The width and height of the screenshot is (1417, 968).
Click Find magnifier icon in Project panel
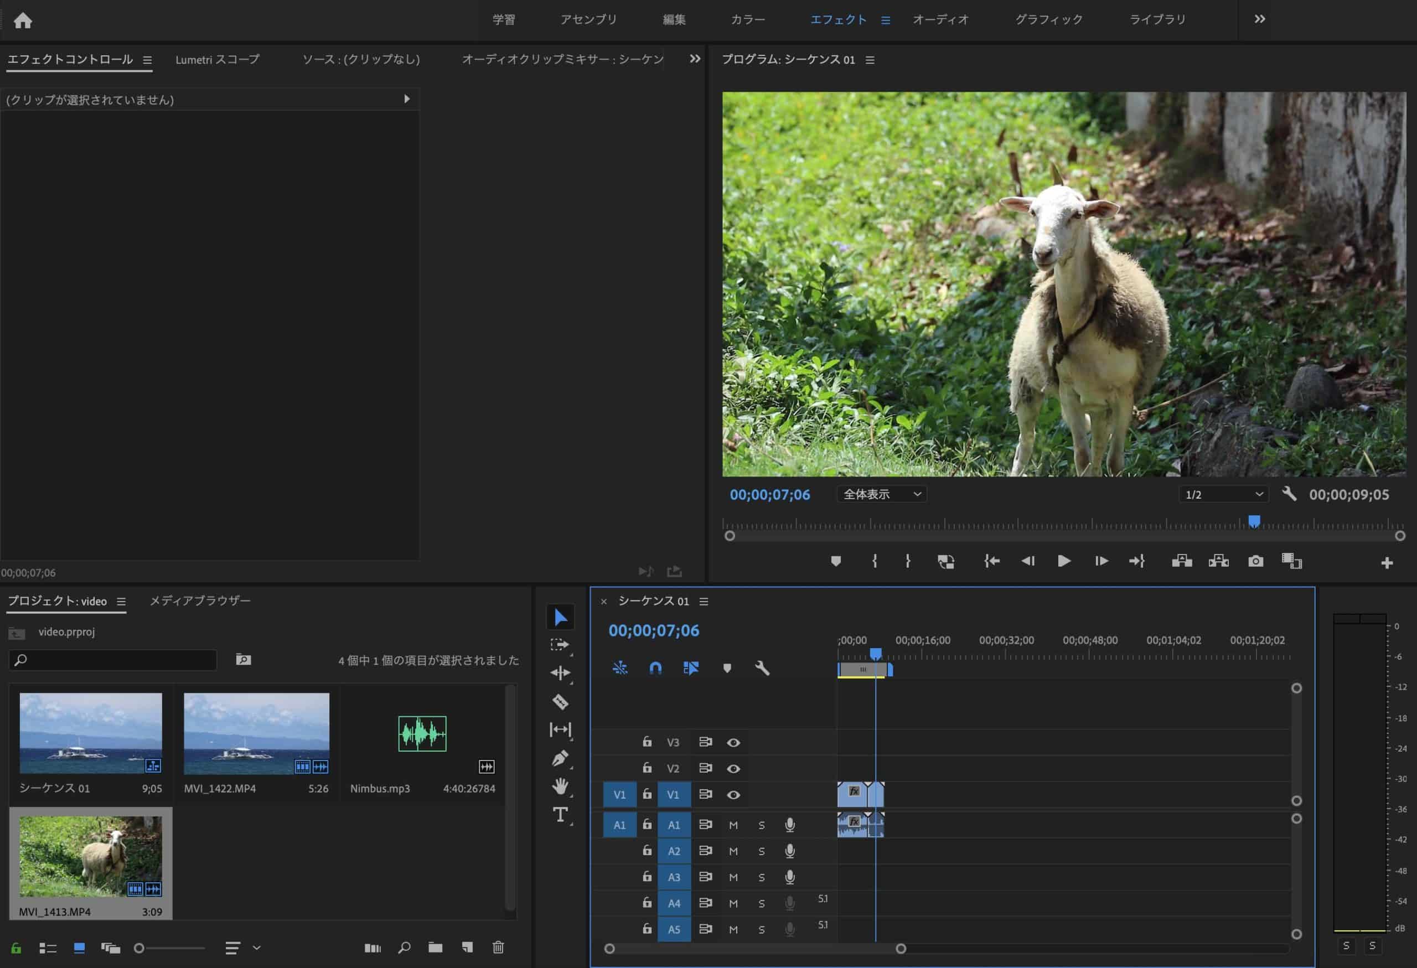point(404,948)
